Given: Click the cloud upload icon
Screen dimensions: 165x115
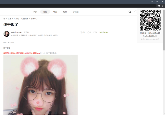Looking at the screenshot, I should 136,12.
